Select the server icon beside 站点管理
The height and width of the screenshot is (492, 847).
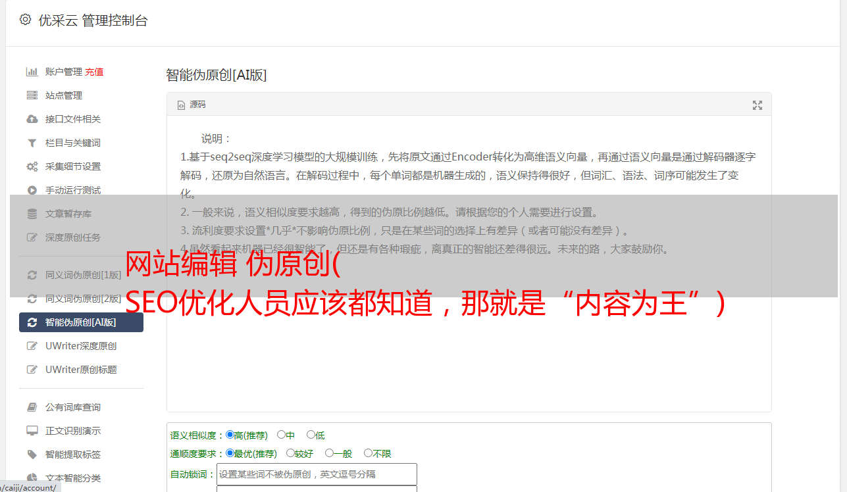pyautogui.click(x=32, y=95)
